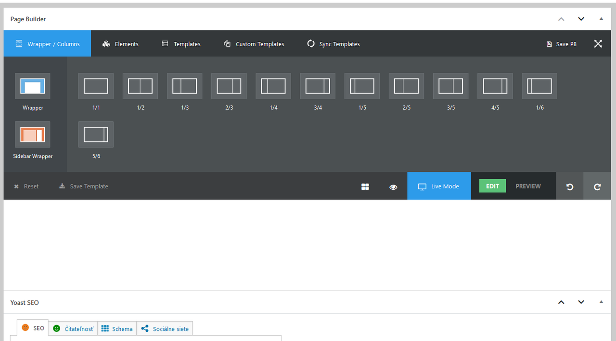Redo the last builder change

tap(597, 186)
